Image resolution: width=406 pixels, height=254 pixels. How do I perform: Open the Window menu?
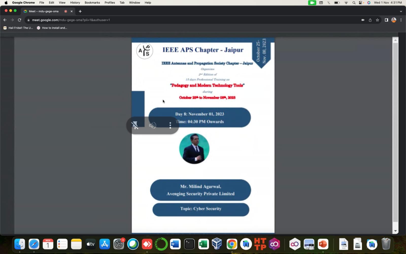[134, 3]
